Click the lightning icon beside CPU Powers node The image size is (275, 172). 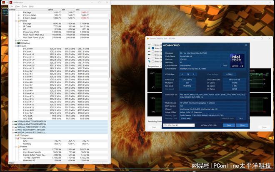coord(19,21)
